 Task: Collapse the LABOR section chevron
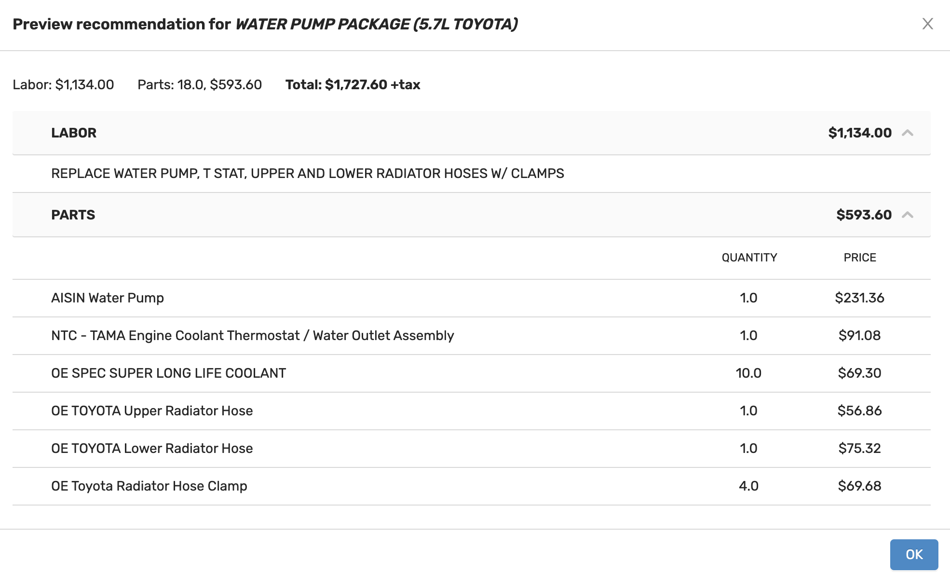(908, 133)
